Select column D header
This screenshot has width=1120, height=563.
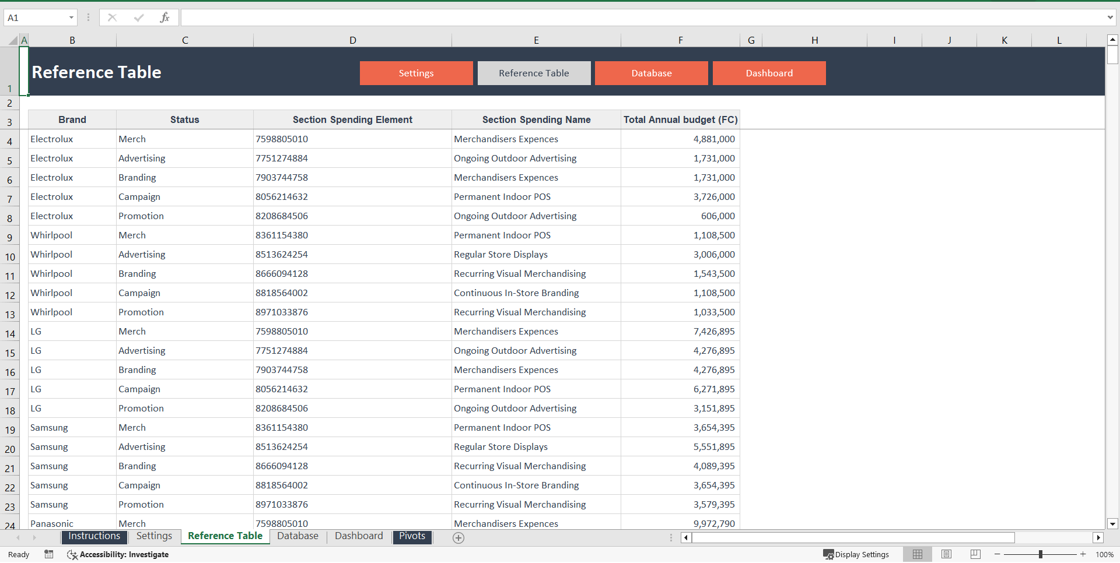click(352, 40)
